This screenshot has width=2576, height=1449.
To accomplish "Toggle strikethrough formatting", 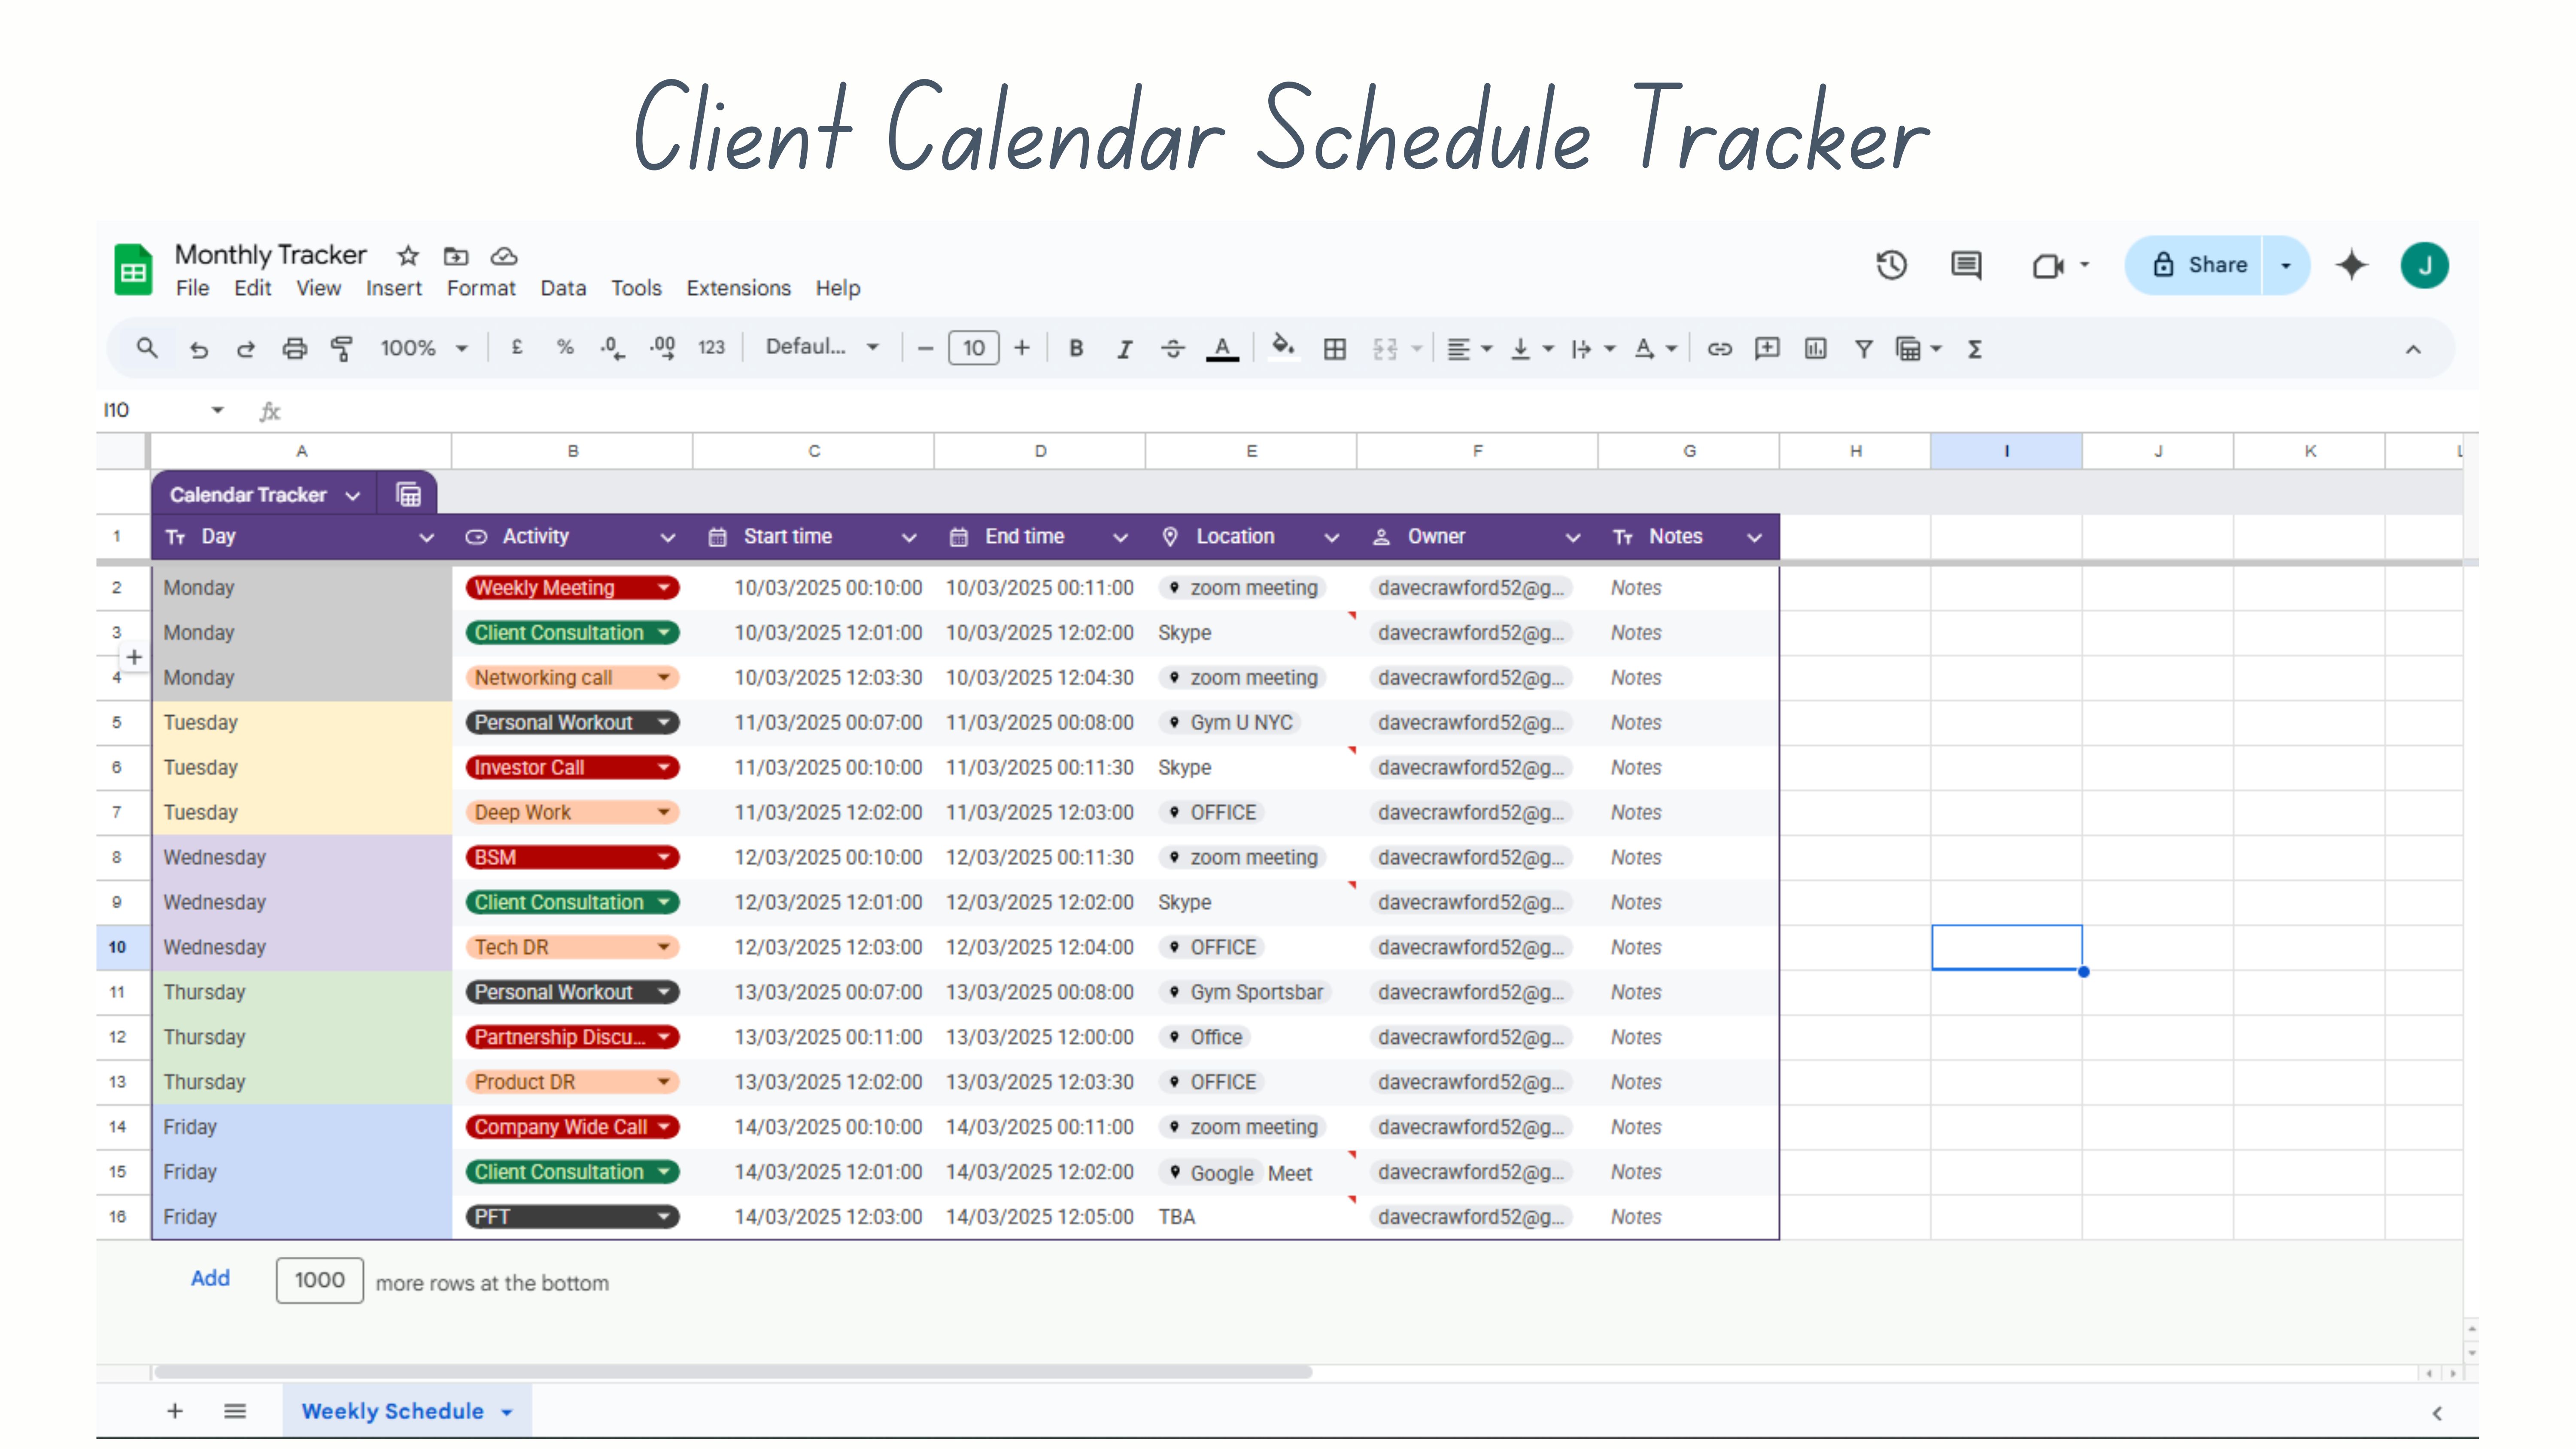I will click(1172, 348).
